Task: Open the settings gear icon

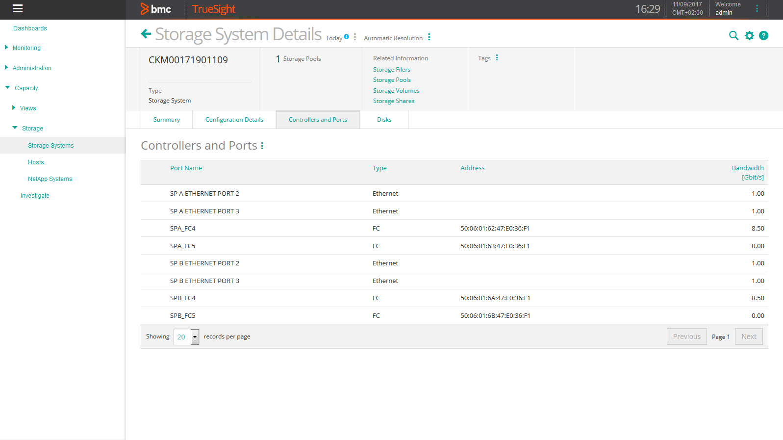Action: (749, 35)
